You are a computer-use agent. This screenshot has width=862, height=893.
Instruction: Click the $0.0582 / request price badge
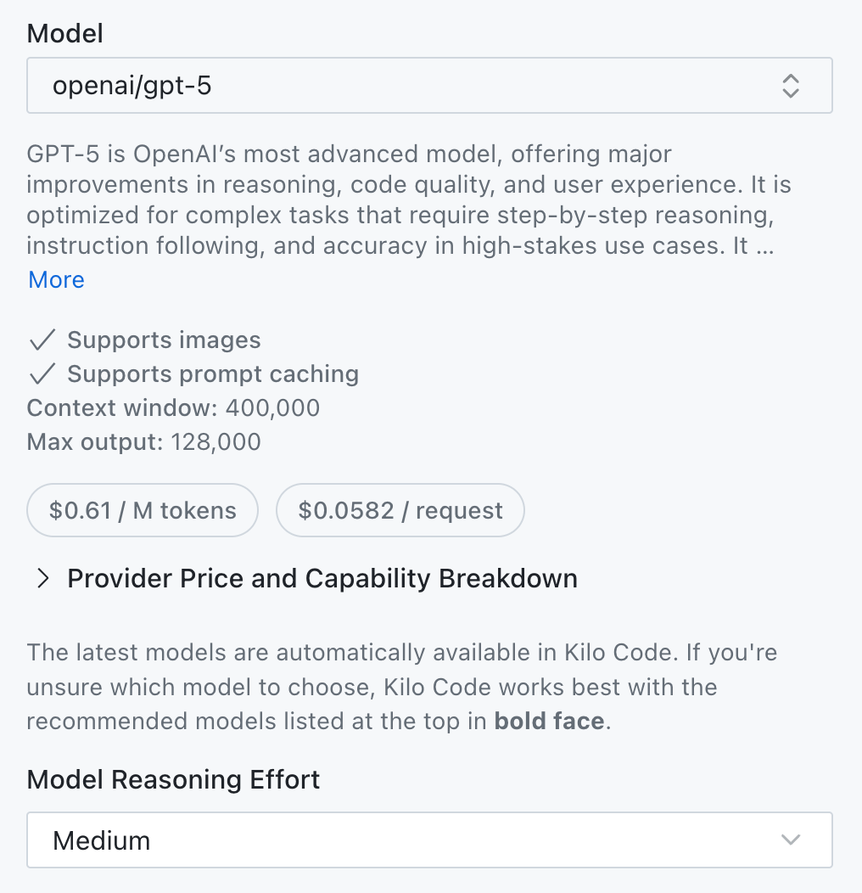pyautogui.click(x=400, y=510)
